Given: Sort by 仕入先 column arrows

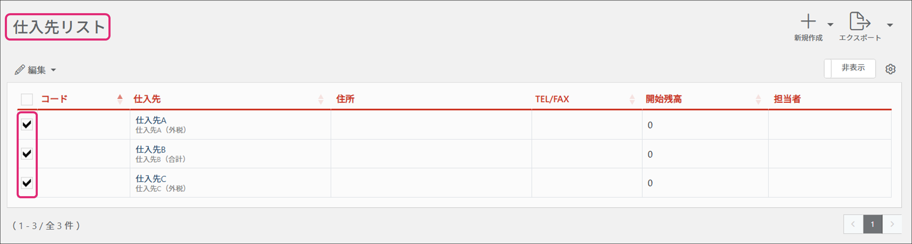Looking at the screenshot, I should tap(321, 99).
